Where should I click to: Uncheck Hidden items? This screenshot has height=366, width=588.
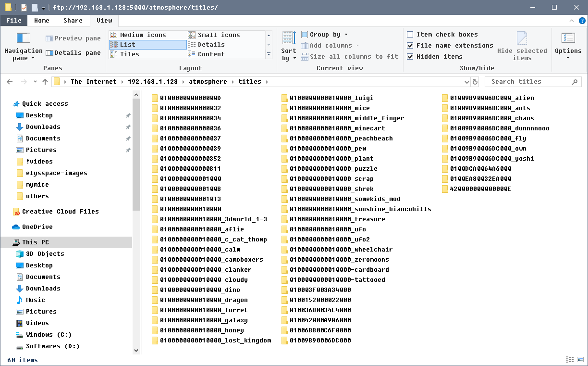point(410,56)
